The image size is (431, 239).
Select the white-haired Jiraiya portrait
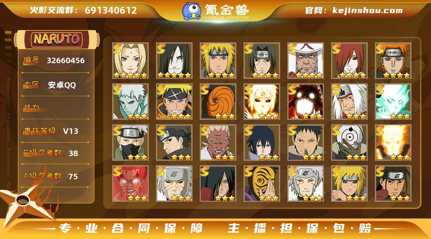tap(350, 101)
